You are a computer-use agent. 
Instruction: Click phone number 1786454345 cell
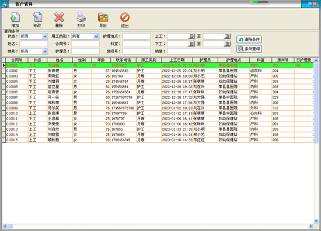124,140
